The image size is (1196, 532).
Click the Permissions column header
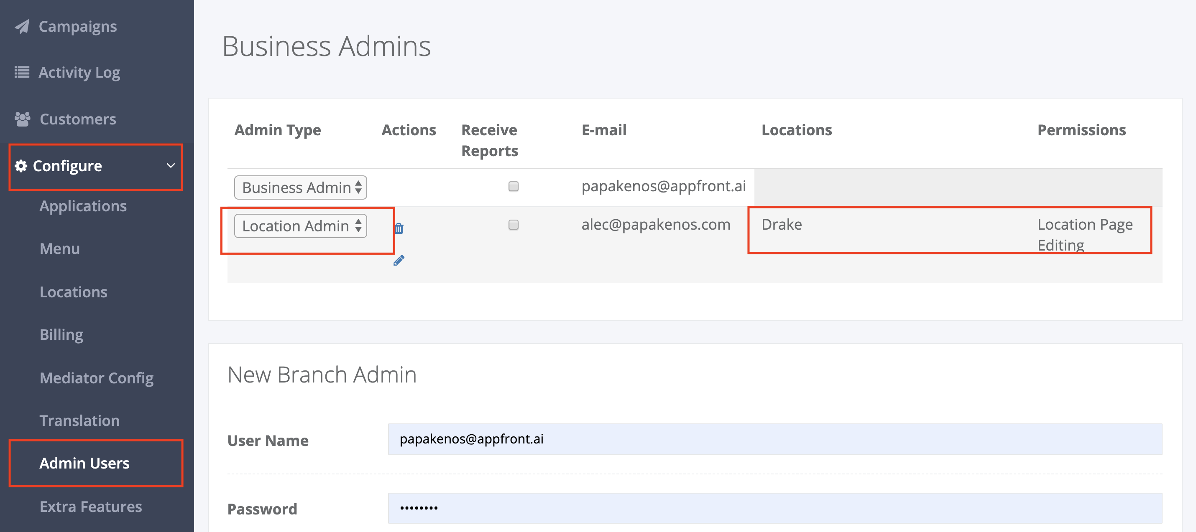(x=1081, y=130)
